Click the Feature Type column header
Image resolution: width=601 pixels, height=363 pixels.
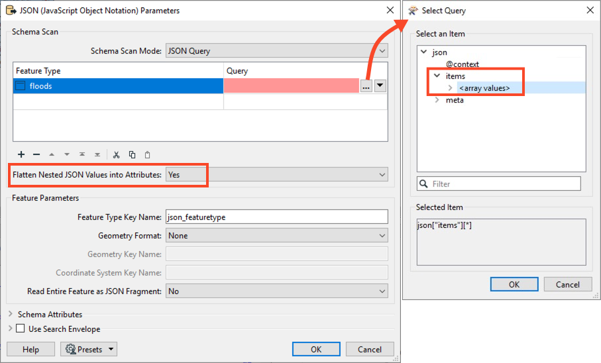[118, 70]
